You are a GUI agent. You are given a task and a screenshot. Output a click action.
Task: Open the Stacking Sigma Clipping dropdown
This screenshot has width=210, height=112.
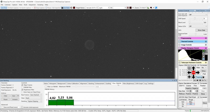[35, 101]
